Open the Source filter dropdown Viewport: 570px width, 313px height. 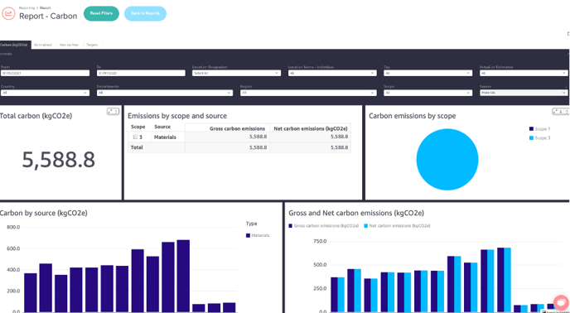point(524,93)
